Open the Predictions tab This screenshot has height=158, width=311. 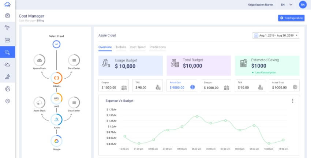coord(158,47)
